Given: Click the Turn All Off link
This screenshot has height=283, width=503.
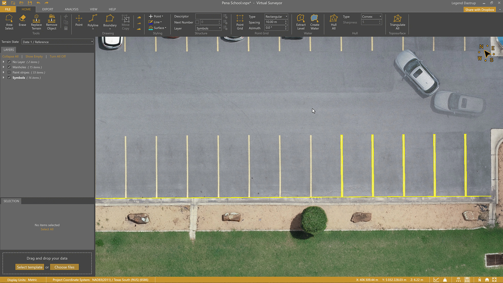Looking at the screenshot, I should tap(58, 56).
